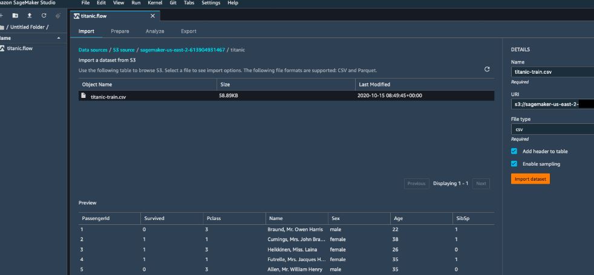
Task: Switch to the Import tab
Action: pos(86,31)
